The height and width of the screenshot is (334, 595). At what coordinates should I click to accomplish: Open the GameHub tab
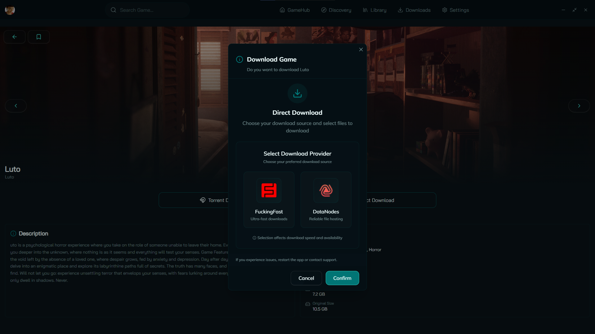pos(294,10)
